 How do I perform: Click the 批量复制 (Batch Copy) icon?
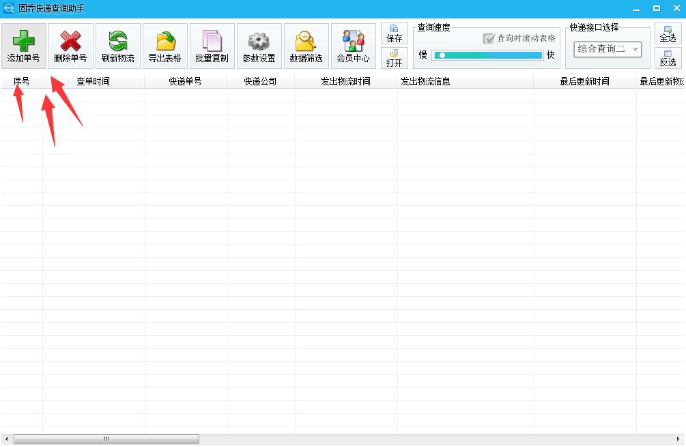click(212, 45)
